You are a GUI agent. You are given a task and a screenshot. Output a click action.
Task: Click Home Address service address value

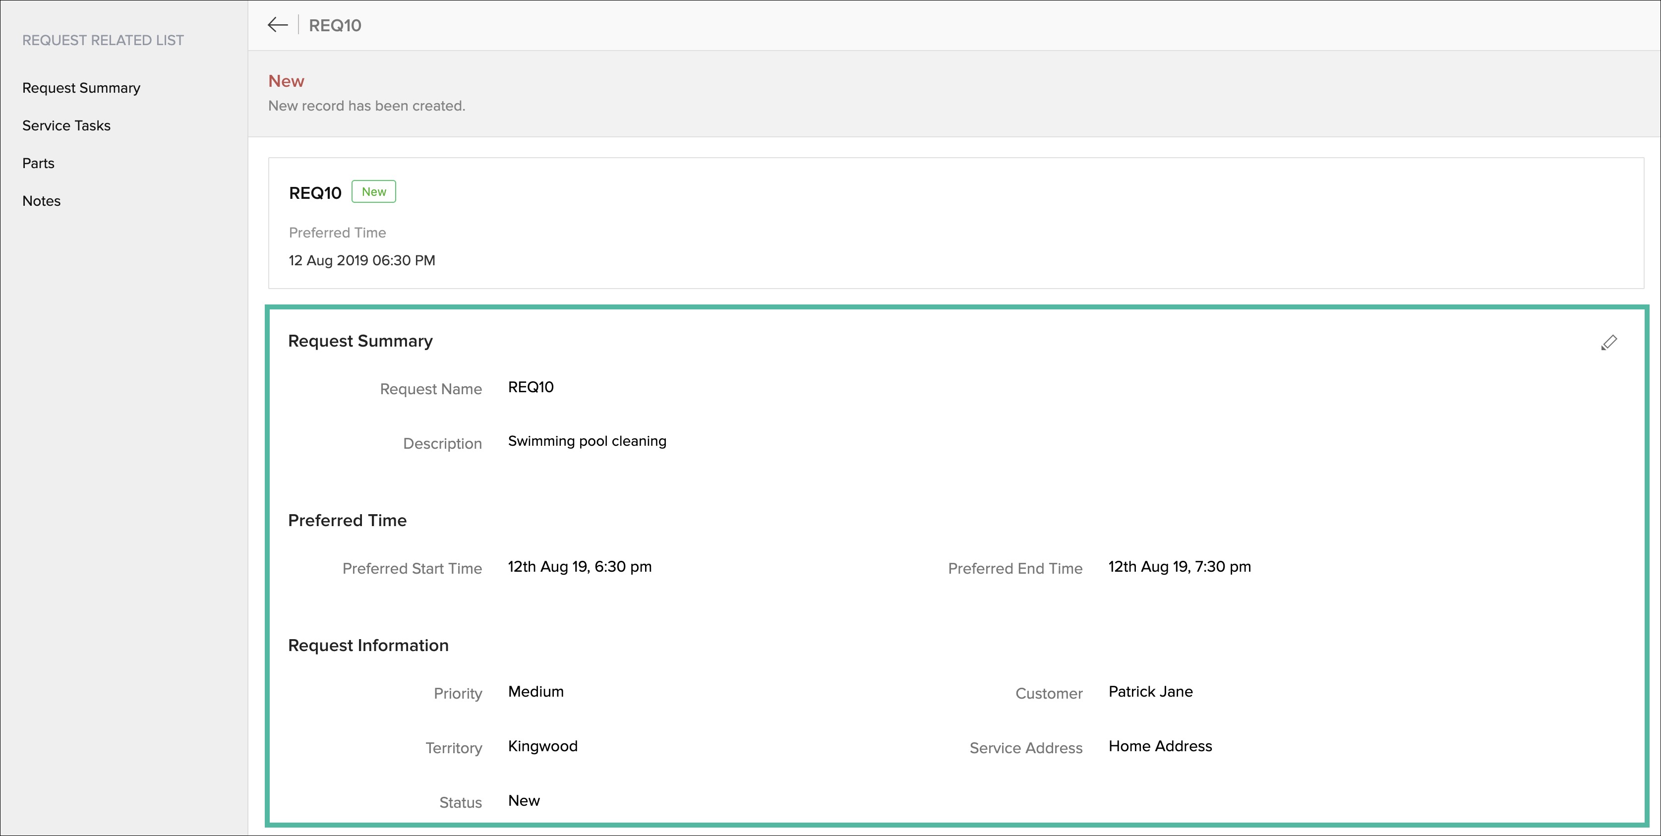coord(1160,746)
